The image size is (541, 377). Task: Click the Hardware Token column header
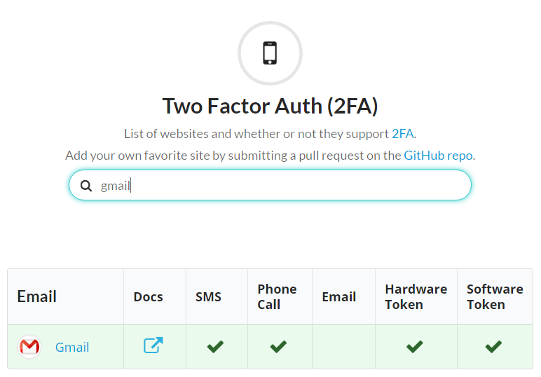[x=416, y=296]
